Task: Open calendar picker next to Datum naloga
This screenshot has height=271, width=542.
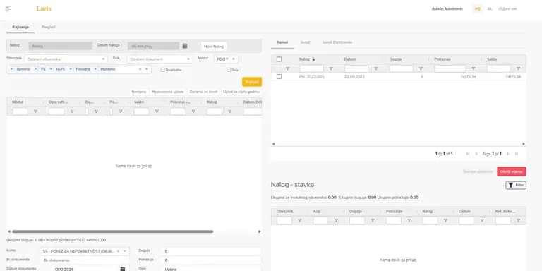Action: (185, 46)
